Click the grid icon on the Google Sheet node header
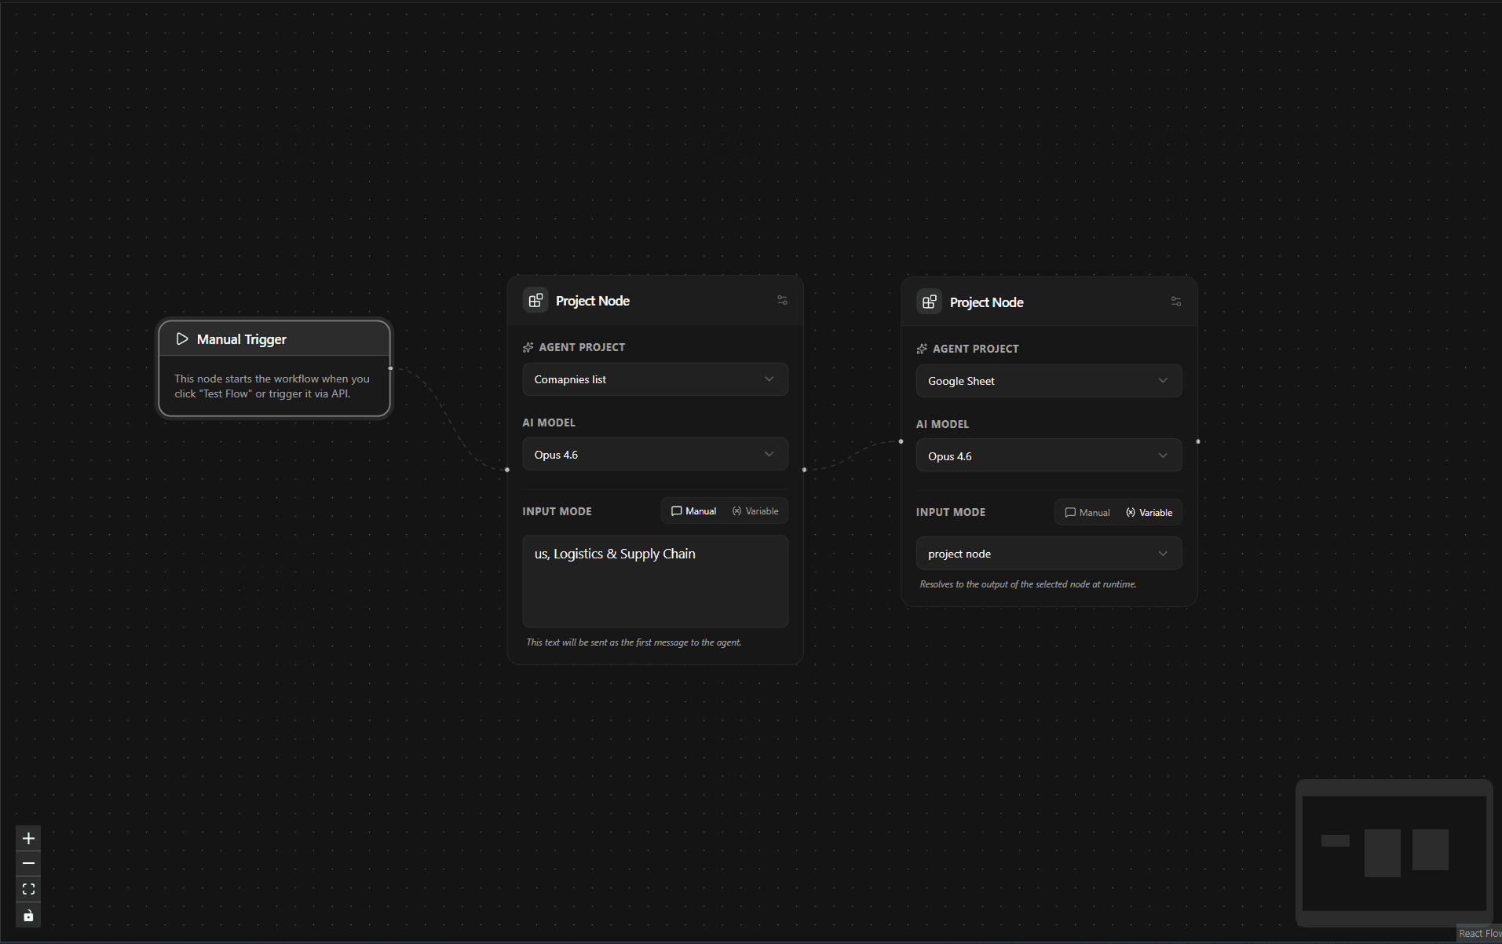This screenshot has width=1502, height=944. click(929, 301)
